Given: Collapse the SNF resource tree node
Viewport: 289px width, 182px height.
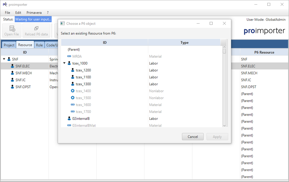Looking at the screenshot, I should [4, 59].
